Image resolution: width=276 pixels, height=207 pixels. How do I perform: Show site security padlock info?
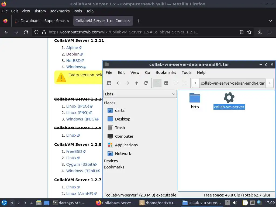click(44, 32)
